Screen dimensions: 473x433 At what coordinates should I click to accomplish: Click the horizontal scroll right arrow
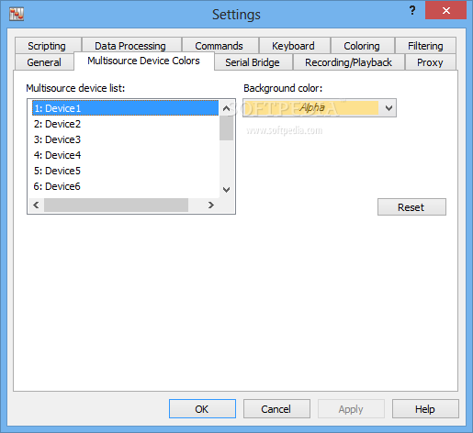(211, 205)
